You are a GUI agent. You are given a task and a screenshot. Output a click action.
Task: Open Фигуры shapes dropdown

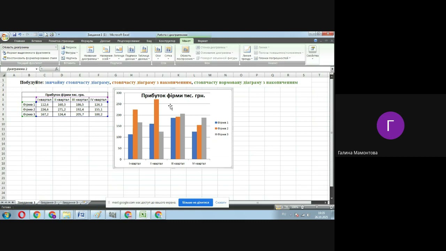tap(69, 53)
